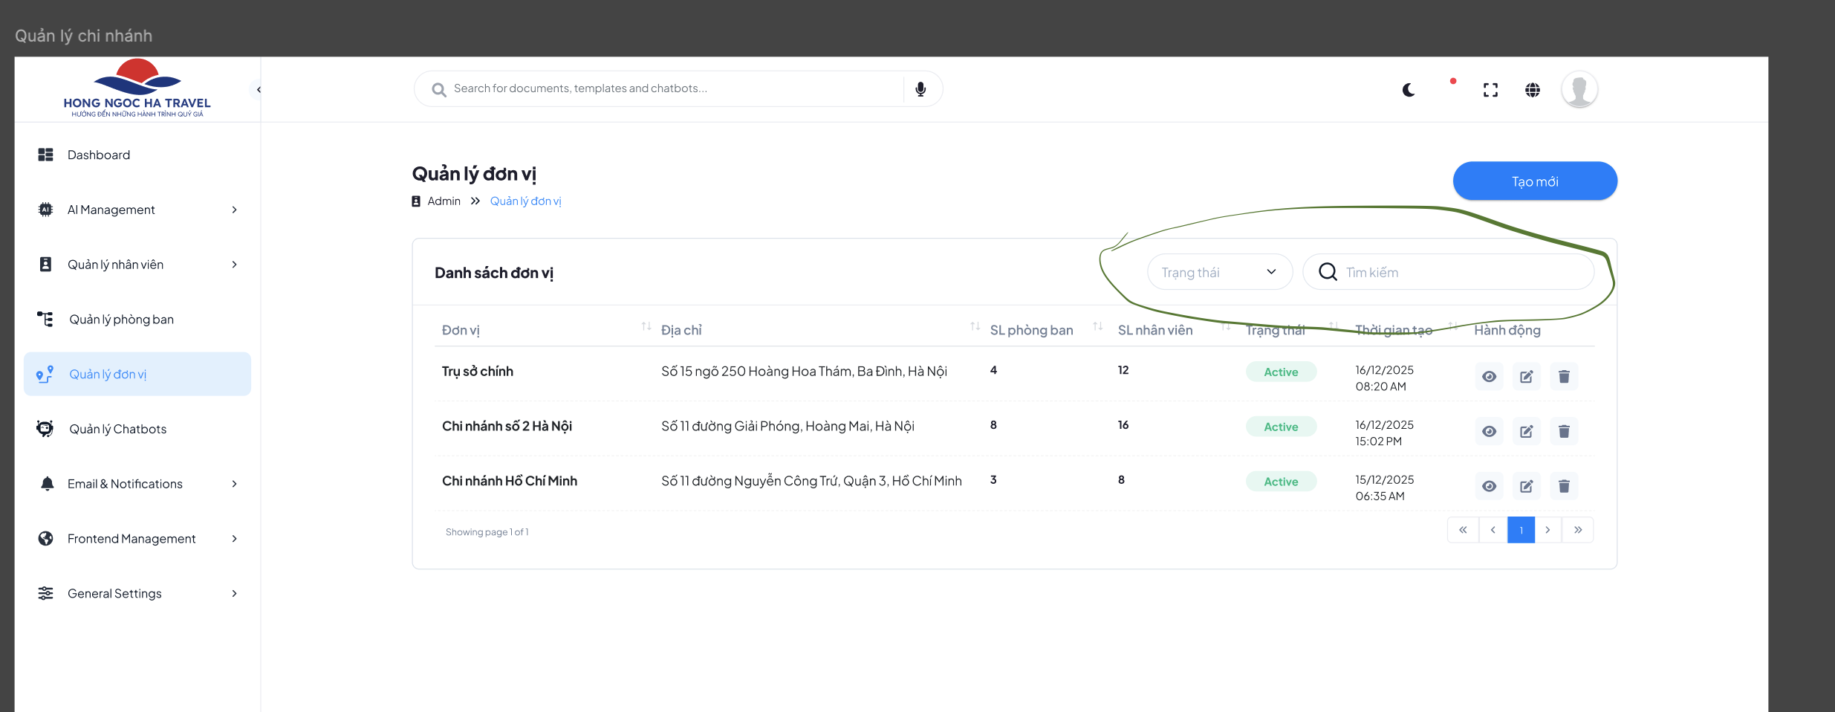Viewport: 1835px width, 712px height.
Task: View Chi nhánh số 2 Hà Nội details
Action: click(x=1489, y=432)
